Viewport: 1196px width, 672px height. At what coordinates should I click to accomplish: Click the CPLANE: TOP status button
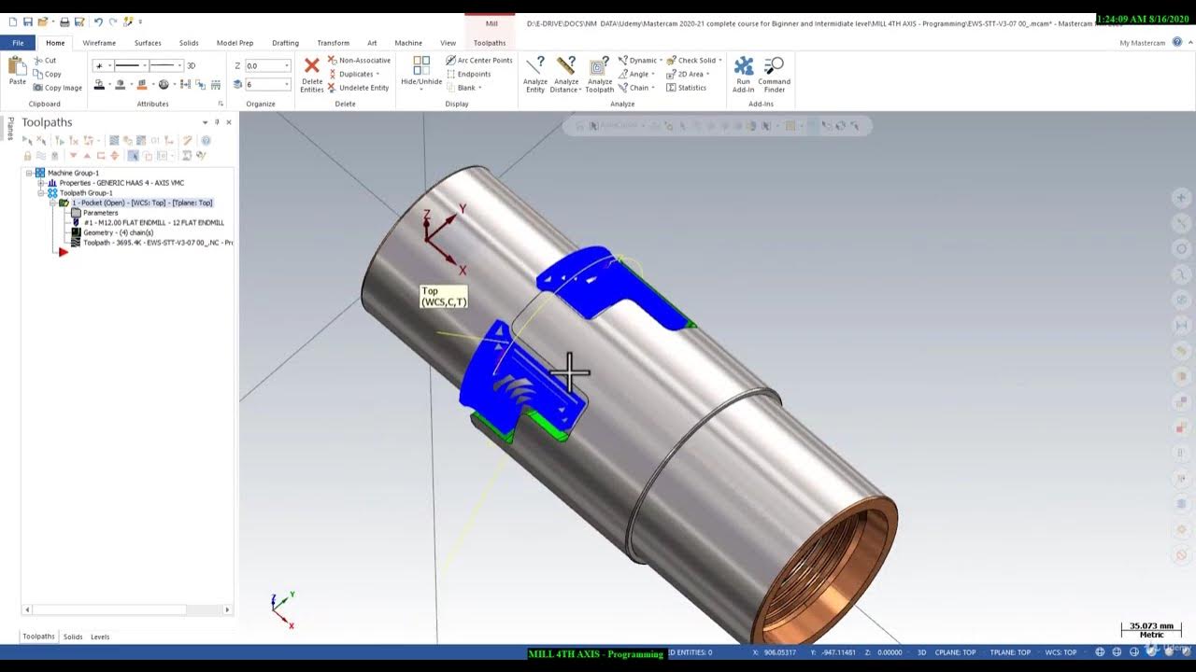(957, 652)
